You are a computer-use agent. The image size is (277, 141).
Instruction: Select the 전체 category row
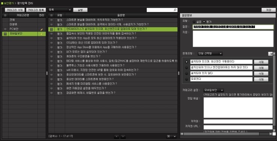[x=24, y=20]
